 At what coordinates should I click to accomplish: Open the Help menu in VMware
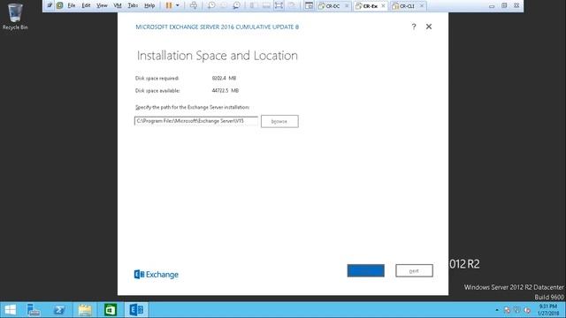pos(149,5)
